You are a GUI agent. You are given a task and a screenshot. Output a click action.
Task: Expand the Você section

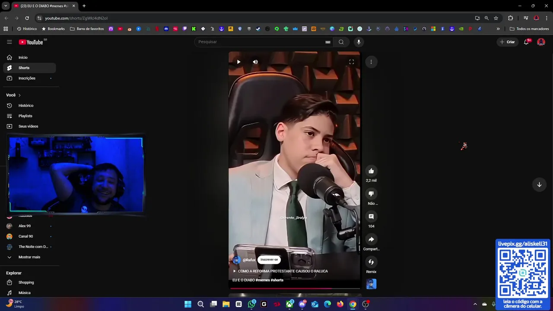click(x=13, y=95)
